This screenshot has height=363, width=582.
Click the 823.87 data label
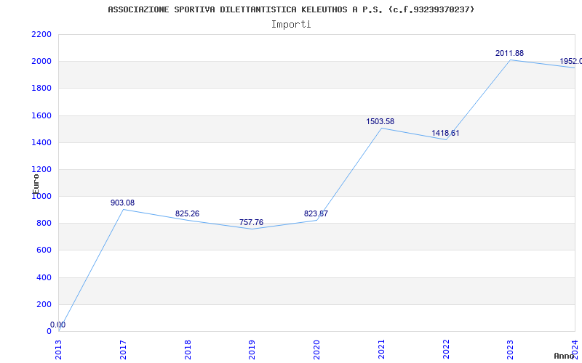(316, 213)
